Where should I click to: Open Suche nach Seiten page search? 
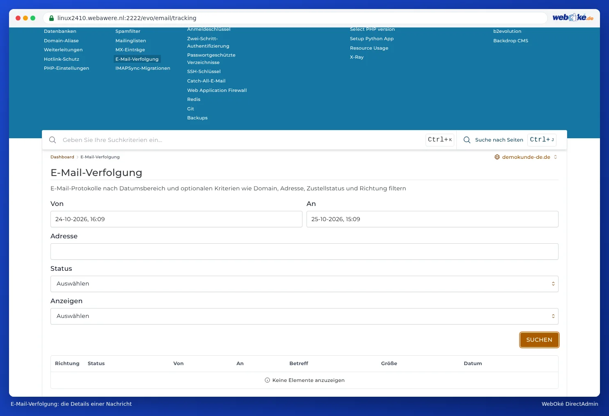coord(509,140)
